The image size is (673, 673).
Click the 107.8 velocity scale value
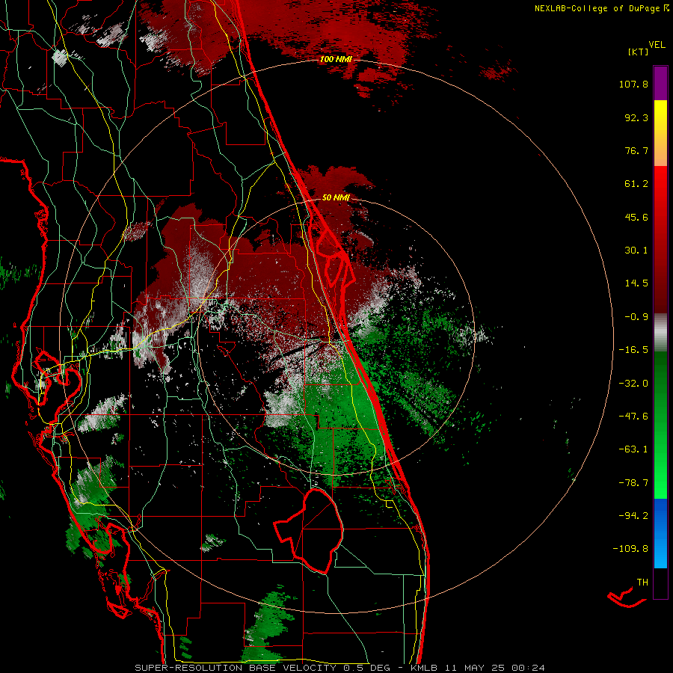tap(633, 84)
